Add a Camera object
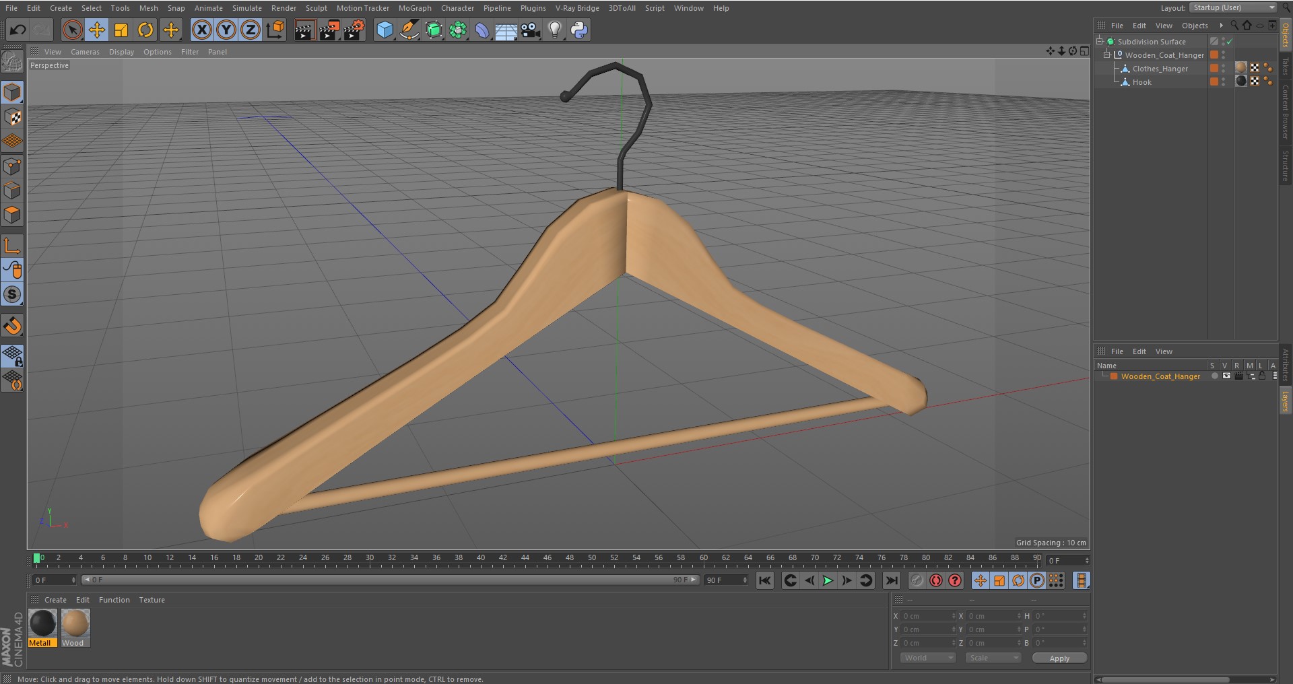1293x684 pixels. tap(531, 30)
